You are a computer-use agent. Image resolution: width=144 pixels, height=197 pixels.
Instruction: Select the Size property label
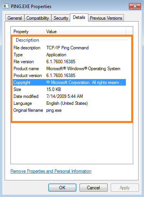(17, 89)
